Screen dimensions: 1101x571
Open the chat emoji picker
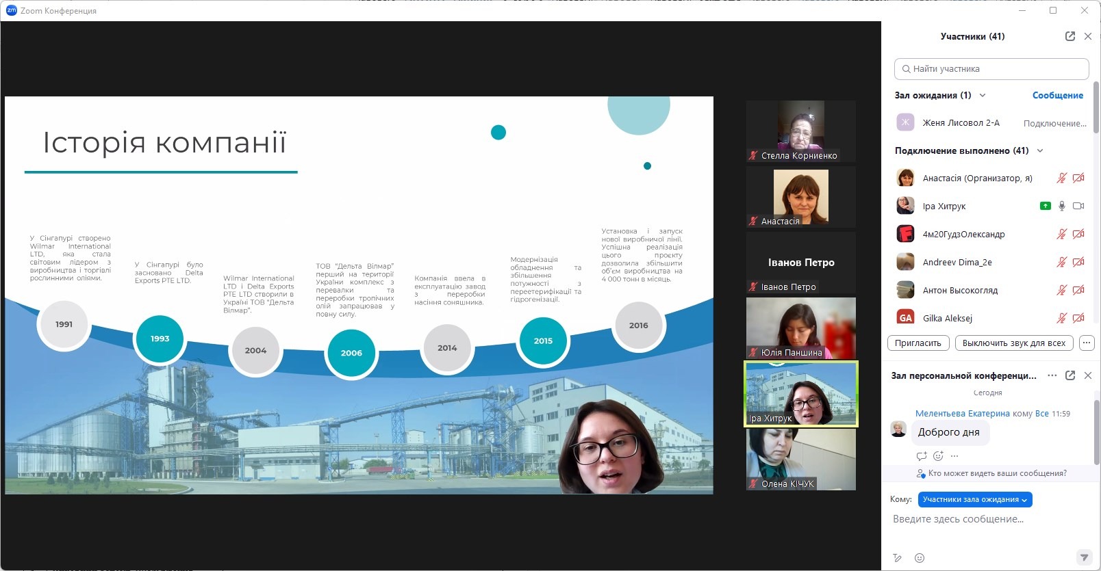click(x=920, y=558)
